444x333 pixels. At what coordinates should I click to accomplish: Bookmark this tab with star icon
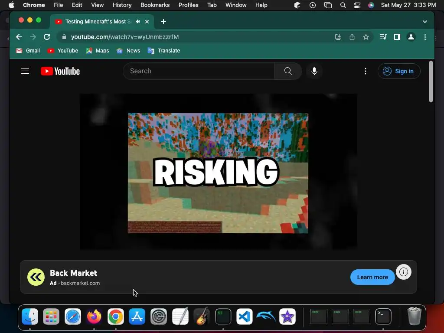coord(366,37)
